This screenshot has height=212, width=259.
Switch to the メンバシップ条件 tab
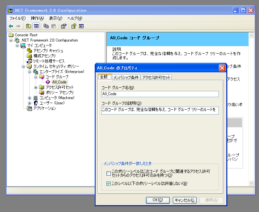(126, 77)
